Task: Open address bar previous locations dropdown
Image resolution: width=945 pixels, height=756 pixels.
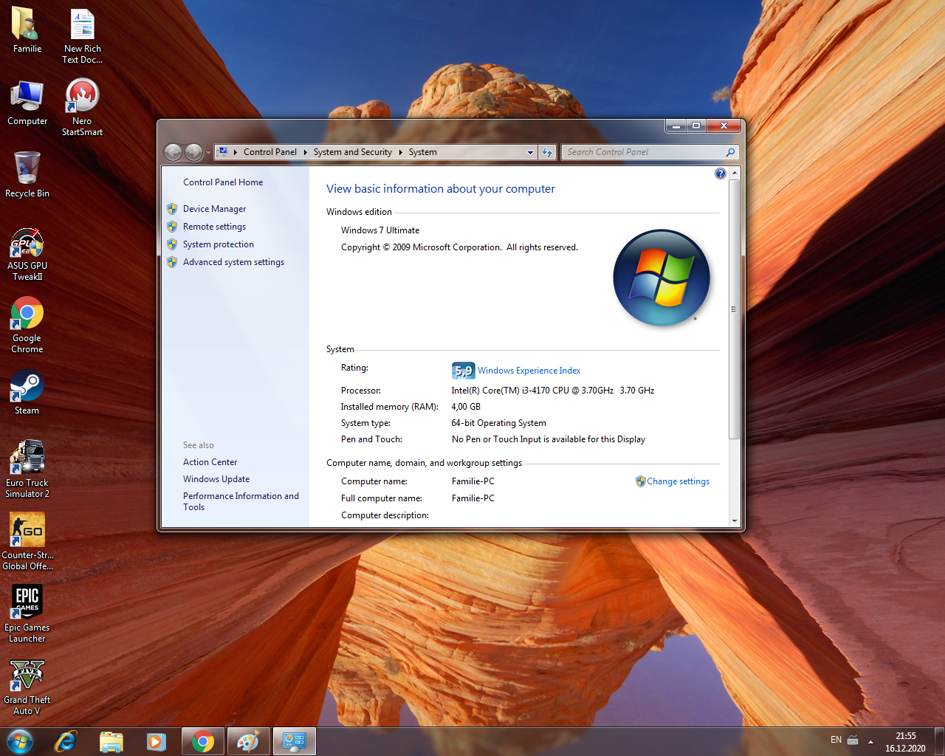Action: [x=530, y=152]
